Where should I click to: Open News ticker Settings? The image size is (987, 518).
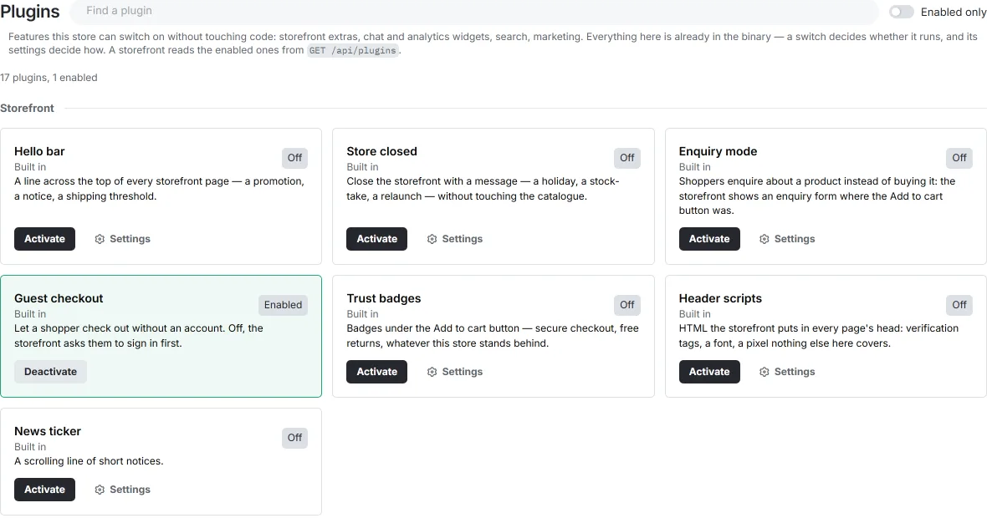[x=123, y=490]
